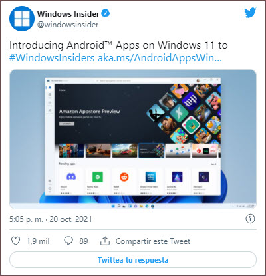The width and height of the screenshot is (266, 276).
Task: Click the Windows Insider display name
Action: 68,13
